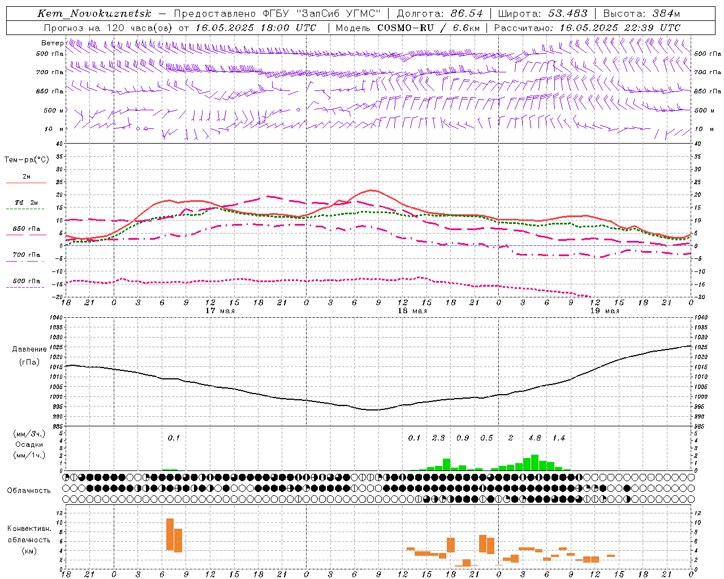Click the 0.5 precipitation total value
724x579 pixels.
point(486,438)
